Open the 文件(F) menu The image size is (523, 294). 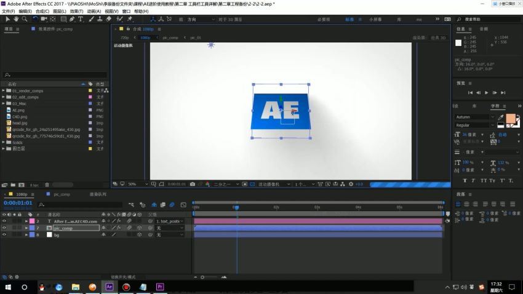coord(9,11)
